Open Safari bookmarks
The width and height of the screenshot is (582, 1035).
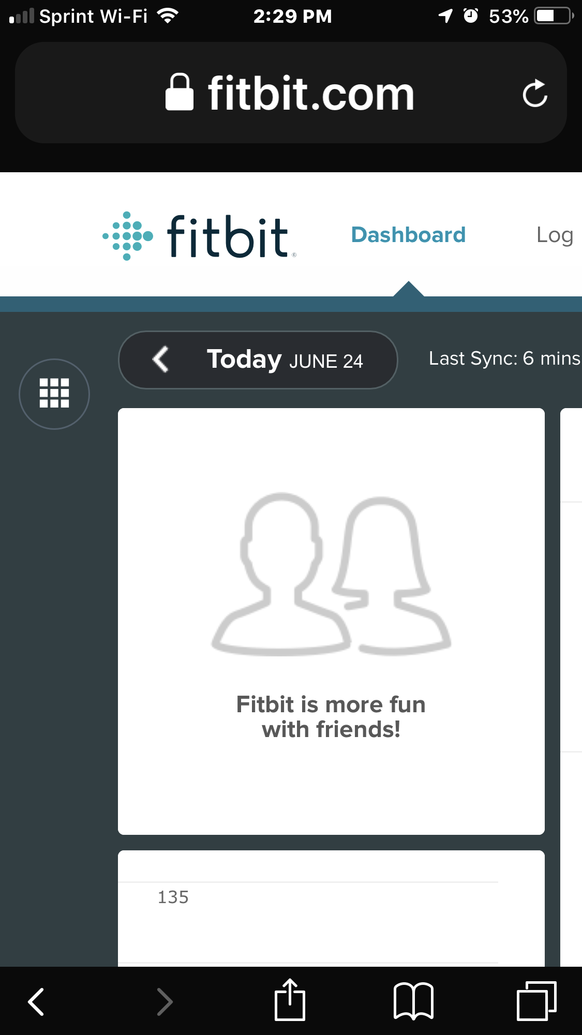(x=413, y=1000)
